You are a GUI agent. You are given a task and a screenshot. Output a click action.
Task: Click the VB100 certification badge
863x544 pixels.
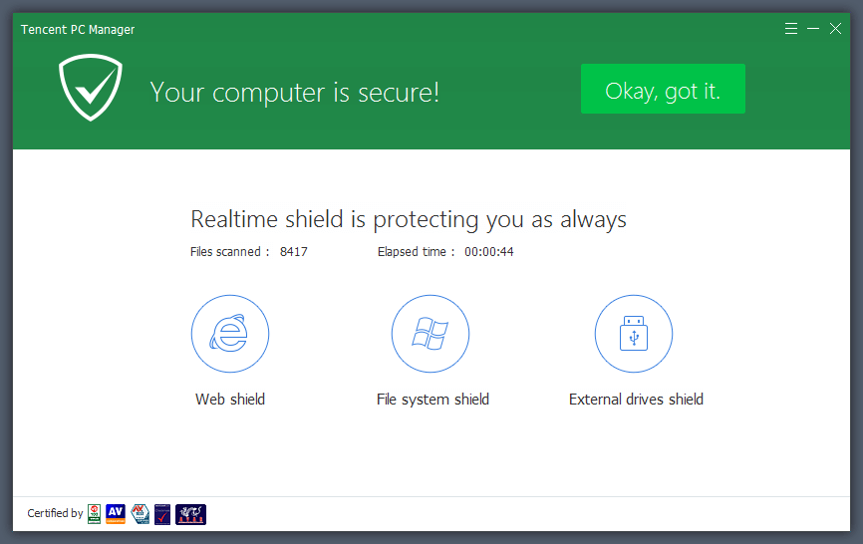(x=94, y=514)
